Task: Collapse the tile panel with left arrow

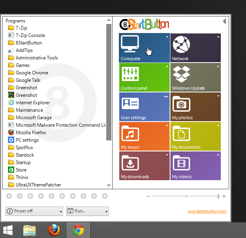Action: (x=224, y=21)
